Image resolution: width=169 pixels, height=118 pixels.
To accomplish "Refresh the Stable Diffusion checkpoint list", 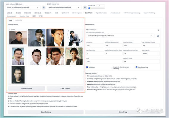I will [44, 7].
